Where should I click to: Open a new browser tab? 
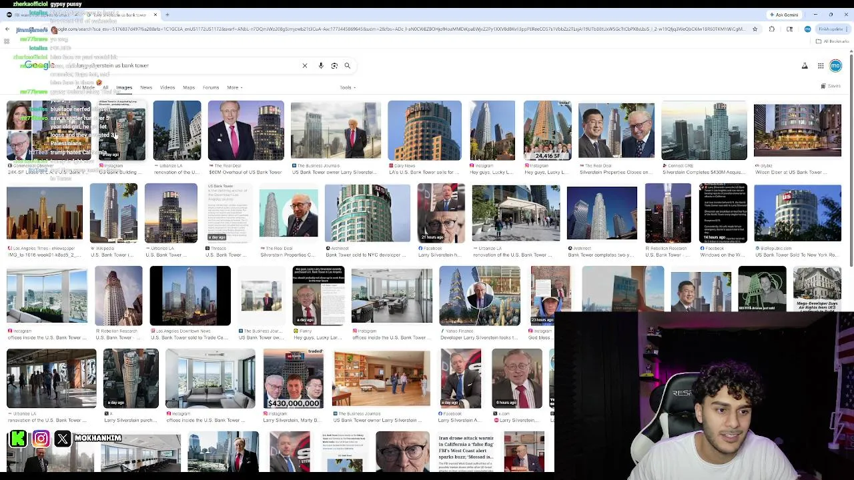click(x=167, y=15)
